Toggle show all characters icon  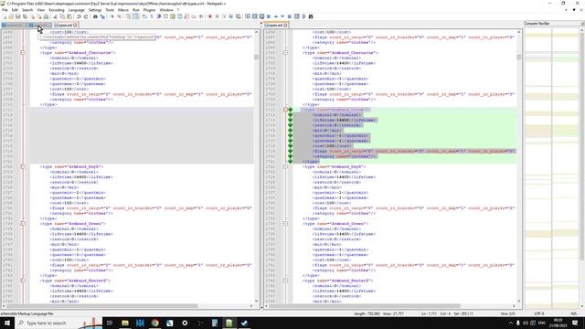pos(152,16)
